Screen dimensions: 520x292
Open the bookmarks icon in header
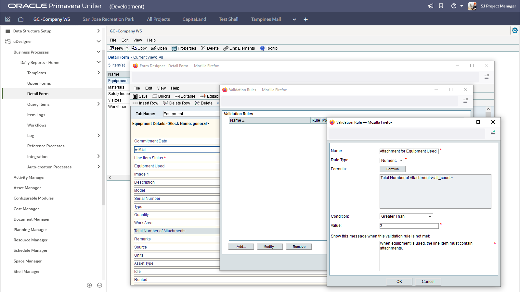(441, 6)
